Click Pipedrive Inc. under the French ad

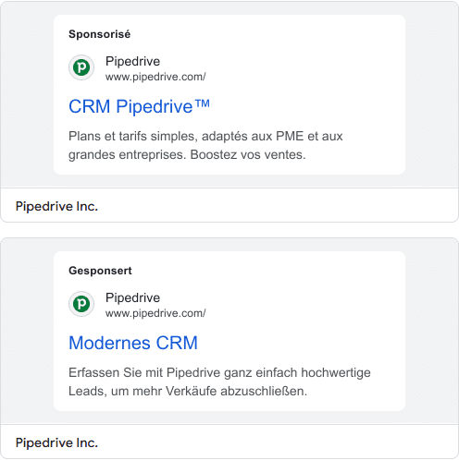pyautogui.click(x=56, y=206)
